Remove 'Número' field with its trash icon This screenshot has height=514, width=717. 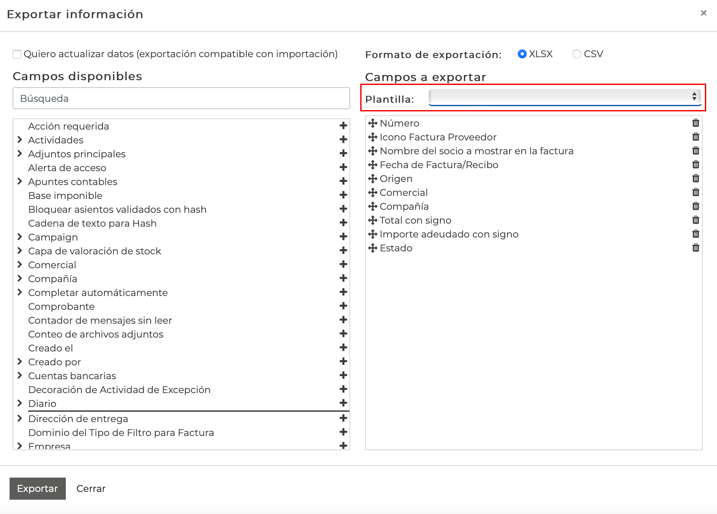pyautogui.click(x=695, y=123)
